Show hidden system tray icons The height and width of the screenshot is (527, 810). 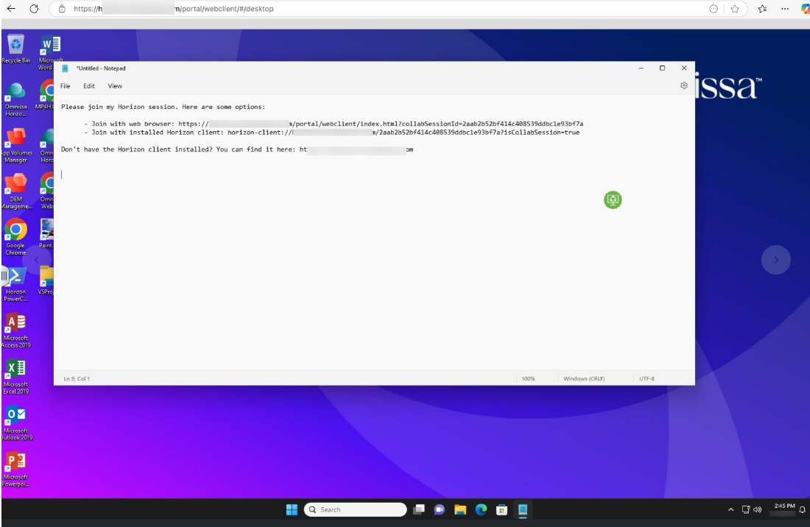(x=730, y=509)
